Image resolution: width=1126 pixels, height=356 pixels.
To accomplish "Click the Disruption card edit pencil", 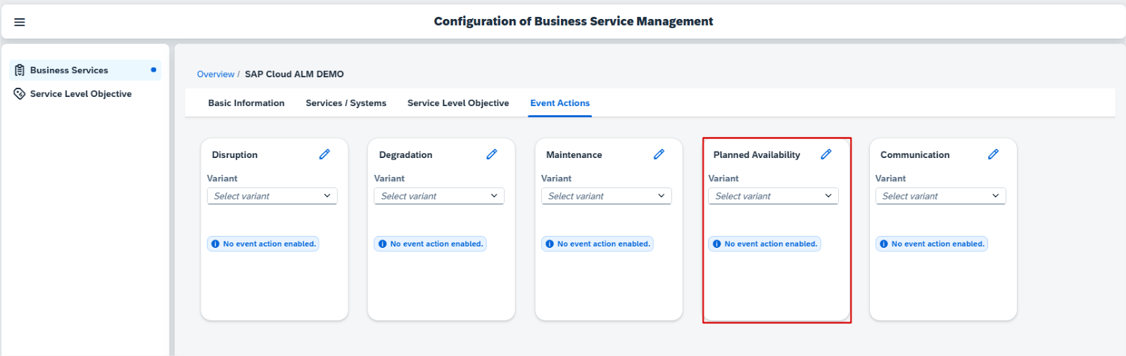I will pos(324,154).
